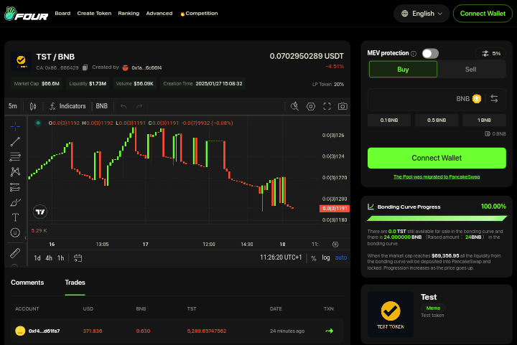Open the emoji icons tool
This screenshot has height=345, width=517.
click(x=15, y=232)
